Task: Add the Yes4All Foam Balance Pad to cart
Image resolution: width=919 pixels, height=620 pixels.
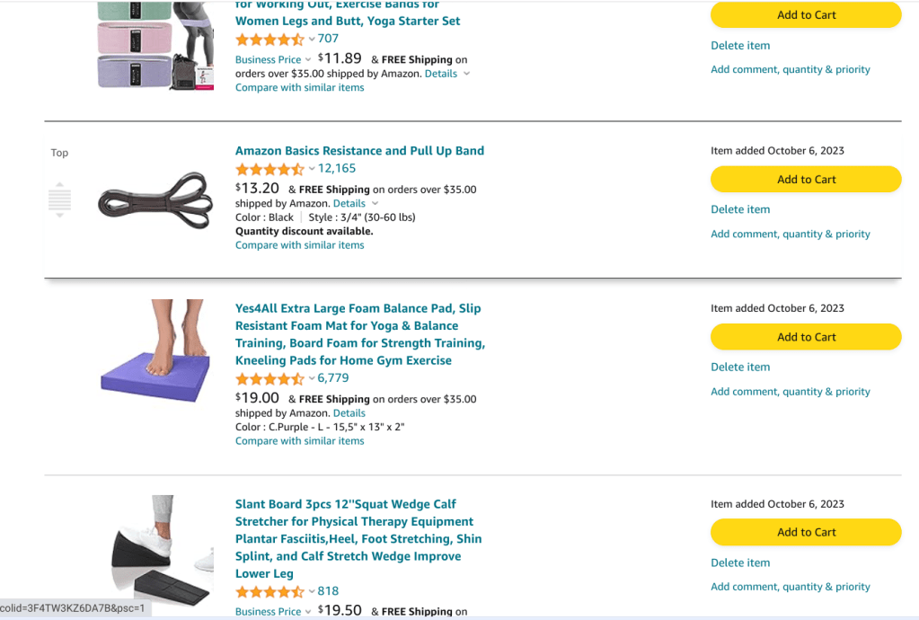Action: (x=805, y=337)
